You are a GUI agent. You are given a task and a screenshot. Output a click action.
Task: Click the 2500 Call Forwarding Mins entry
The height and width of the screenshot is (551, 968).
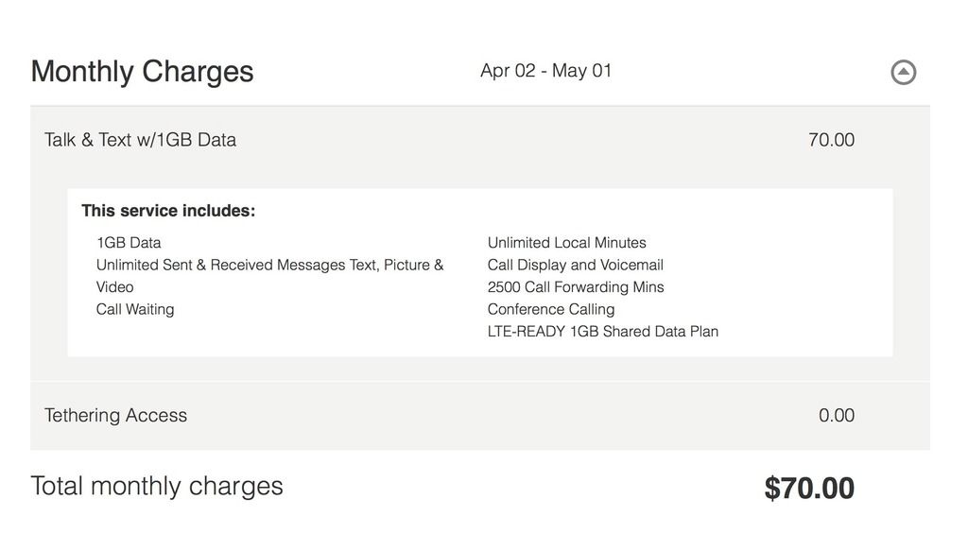(x=576, y=287)
